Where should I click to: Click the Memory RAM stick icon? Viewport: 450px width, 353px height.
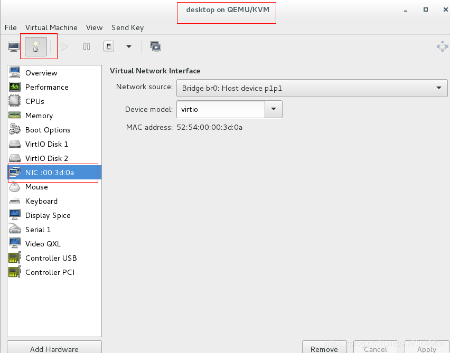[15, 115]
